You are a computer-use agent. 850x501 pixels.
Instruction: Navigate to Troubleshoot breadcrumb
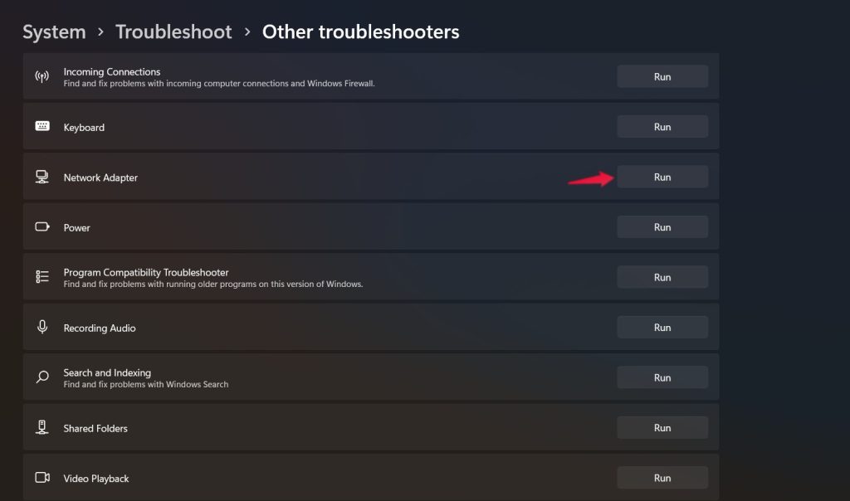pyautogui.click(x=173, y=32)
